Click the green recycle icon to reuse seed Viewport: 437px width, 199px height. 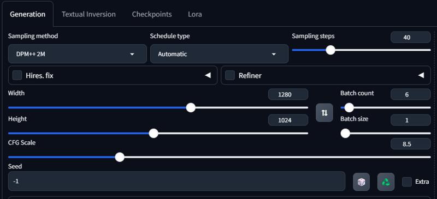click(x=386, y=182)
